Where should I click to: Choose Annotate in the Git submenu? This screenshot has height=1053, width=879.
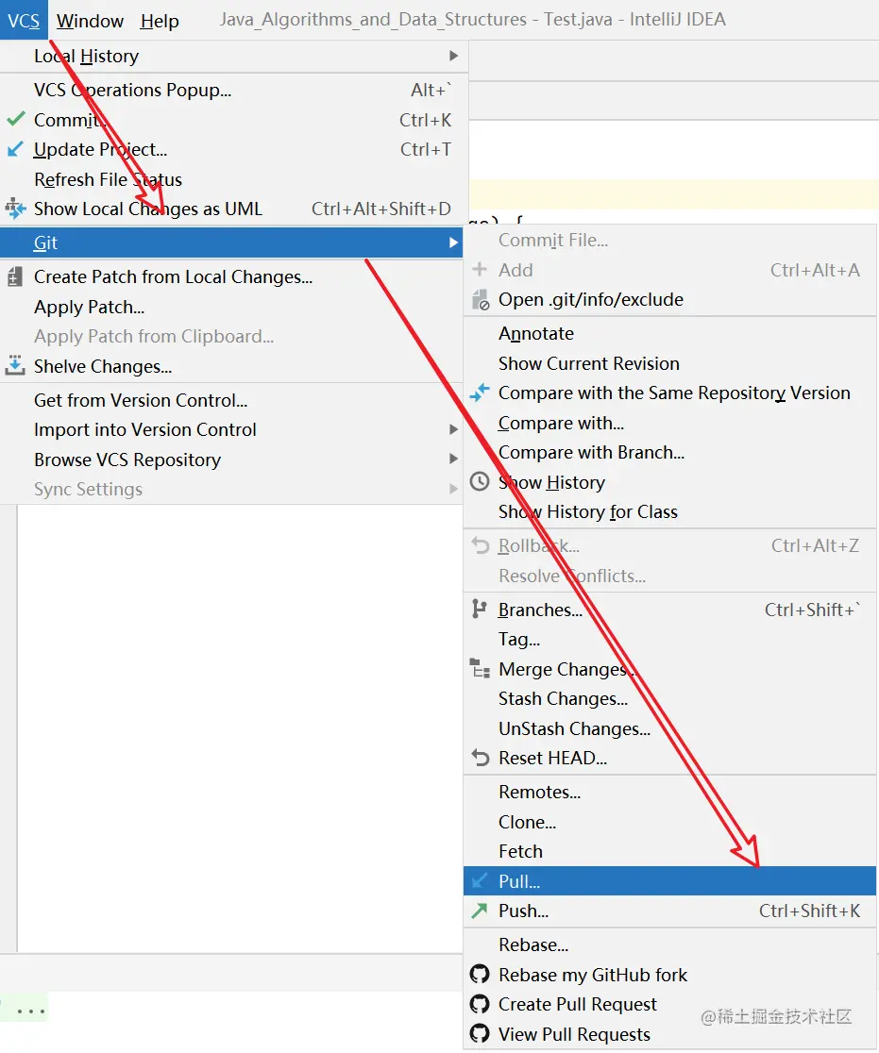pos(670,333)
